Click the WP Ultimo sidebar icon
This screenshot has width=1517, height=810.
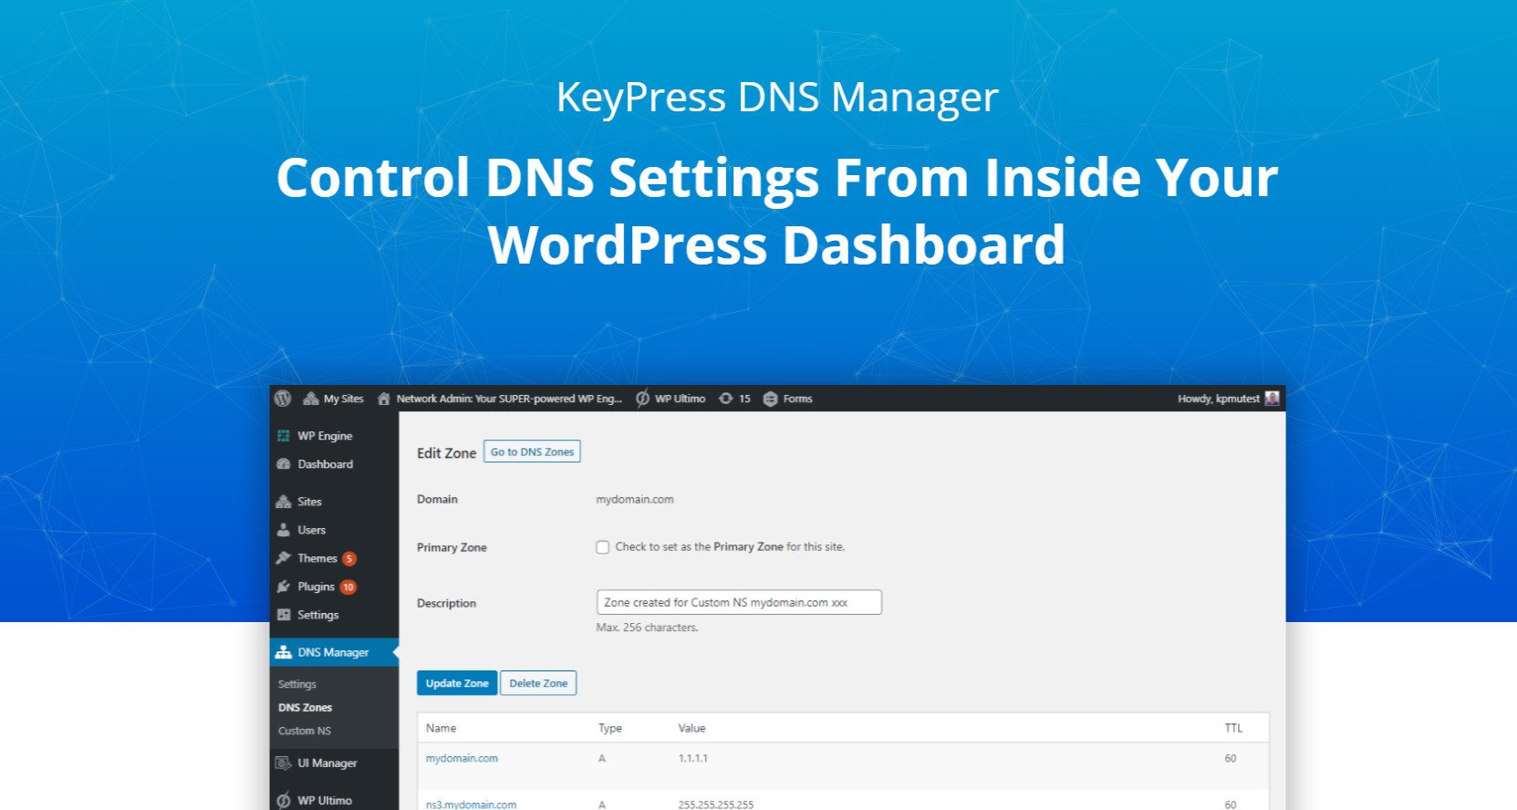click(284, 801)
